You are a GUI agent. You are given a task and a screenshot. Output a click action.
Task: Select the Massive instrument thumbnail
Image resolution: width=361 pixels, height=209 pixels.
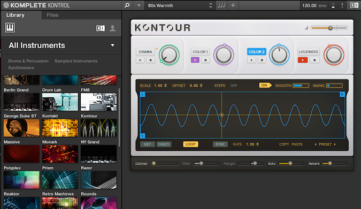[x=21, y=154]
